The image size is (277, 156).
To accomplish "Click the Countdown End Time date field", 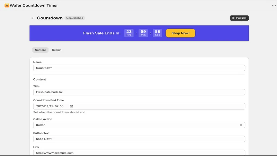I will coord(139,106).
